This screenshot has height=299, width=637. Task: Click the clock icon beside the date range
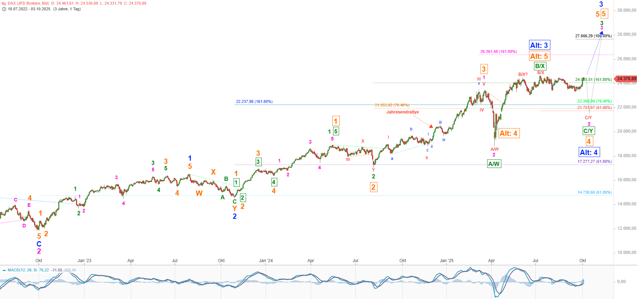4,9
